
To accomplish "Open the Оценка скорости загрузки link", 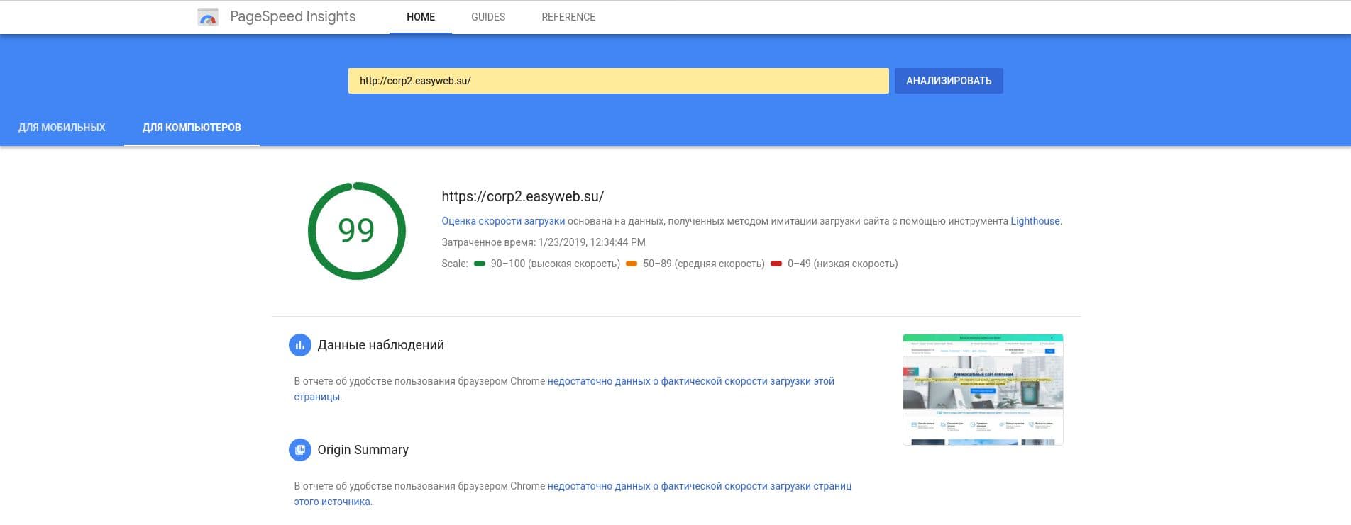I will [x=503, y=221].
